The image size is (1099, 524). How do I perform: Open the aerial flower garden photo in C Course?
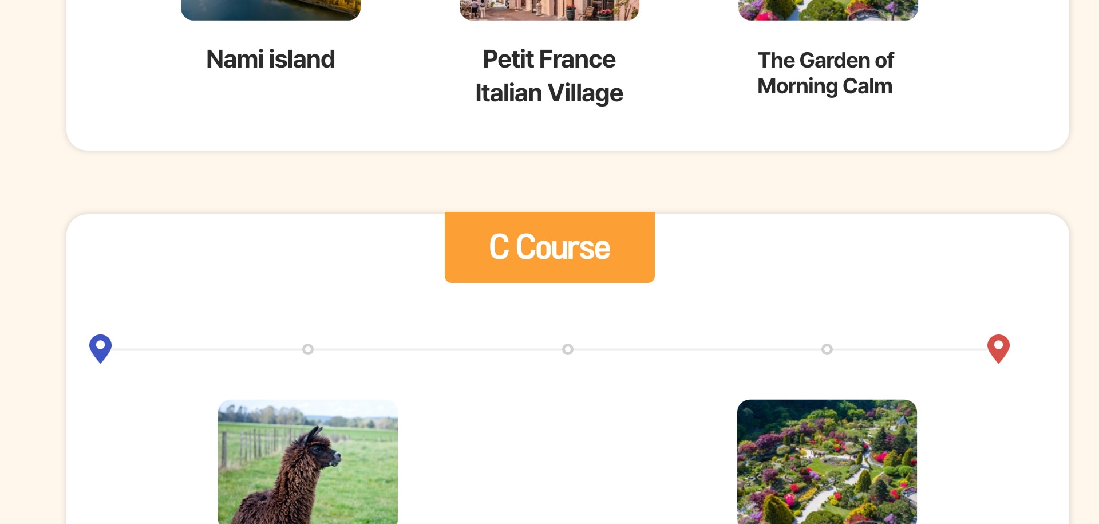click(x=827, y=462)
